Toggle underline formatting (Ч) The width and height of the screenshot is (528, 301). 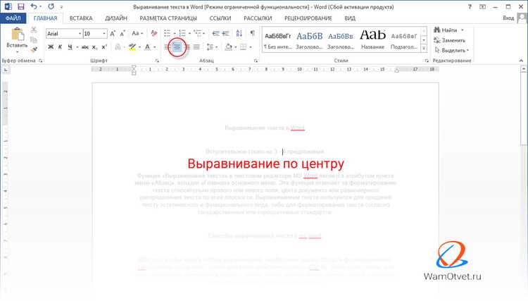(70, 47)
